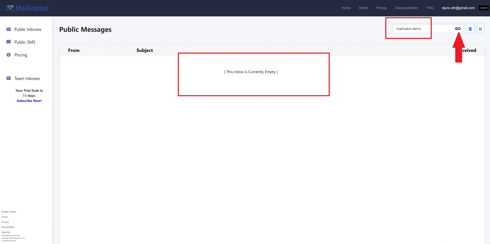Image resolution: width=490 pixels, height=244 pixels.
Task: Pause inbox refresh using the pause icon
Action: (480, 28)
